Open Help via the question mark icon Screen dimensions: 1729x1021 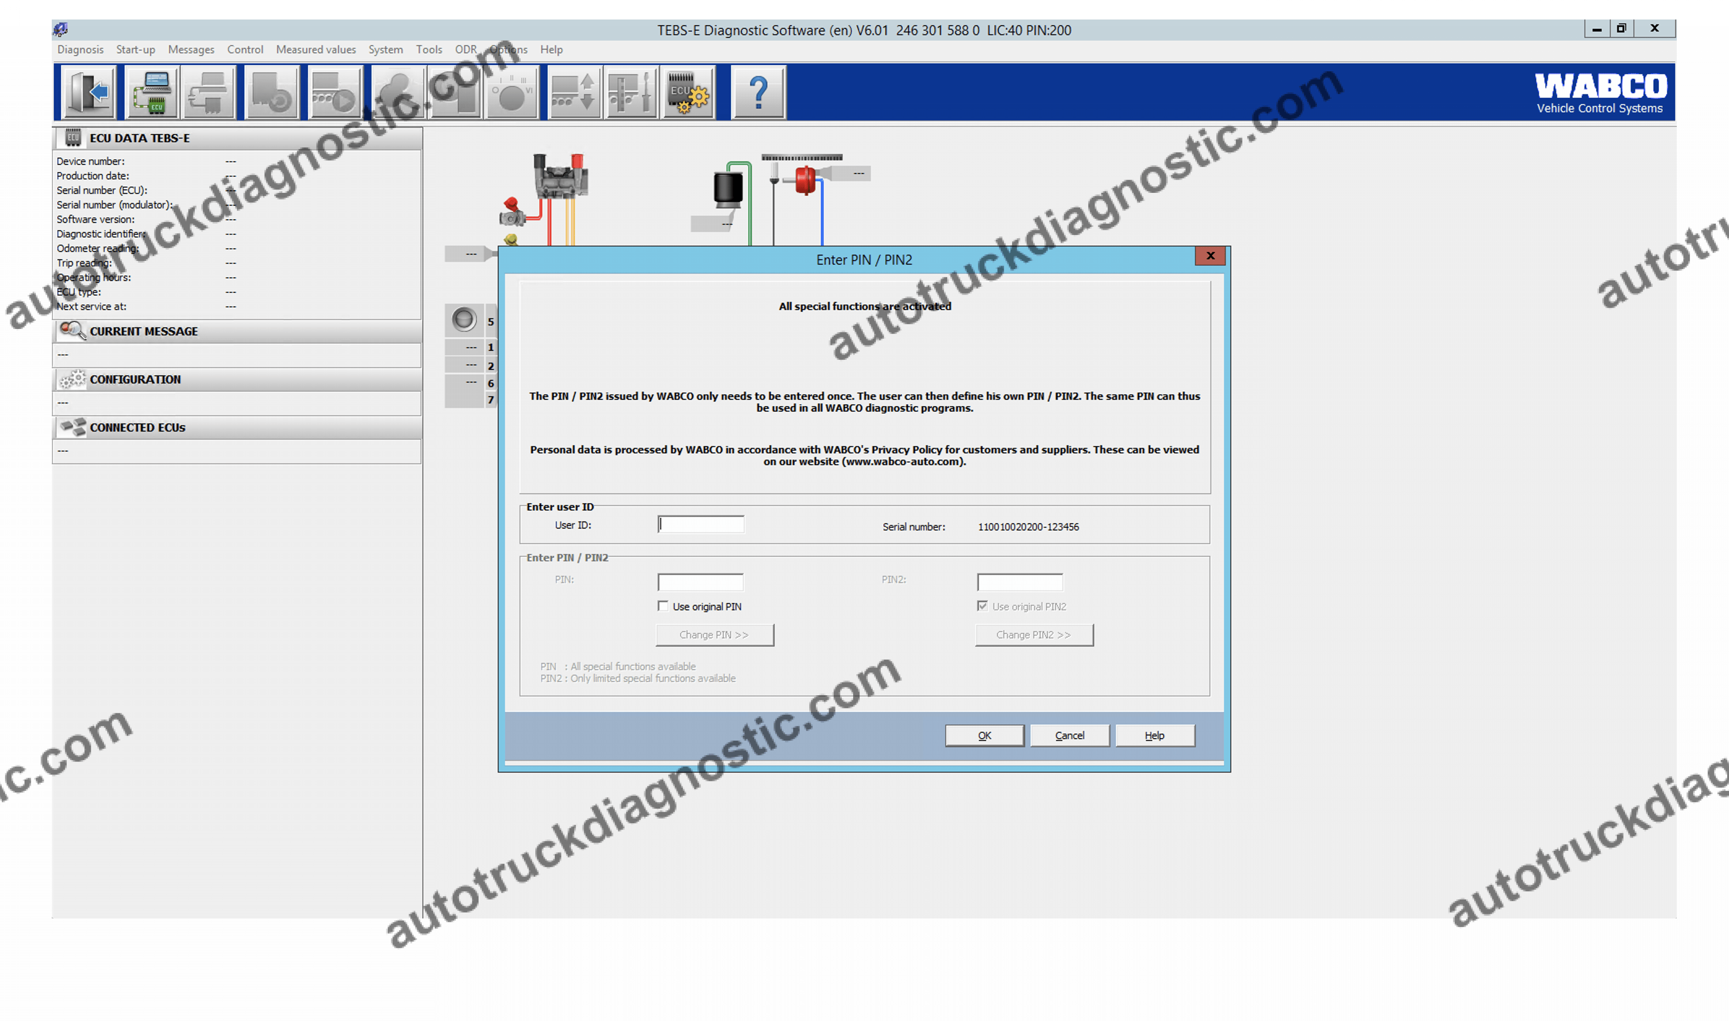click(x=758, y=92)
